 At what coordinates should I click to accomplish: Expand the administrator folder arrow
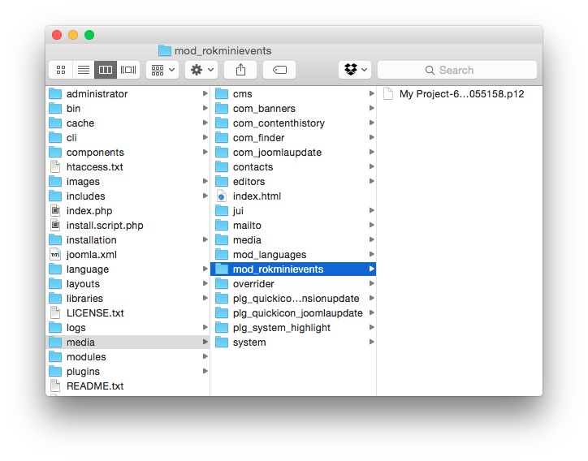click(205, 93)
